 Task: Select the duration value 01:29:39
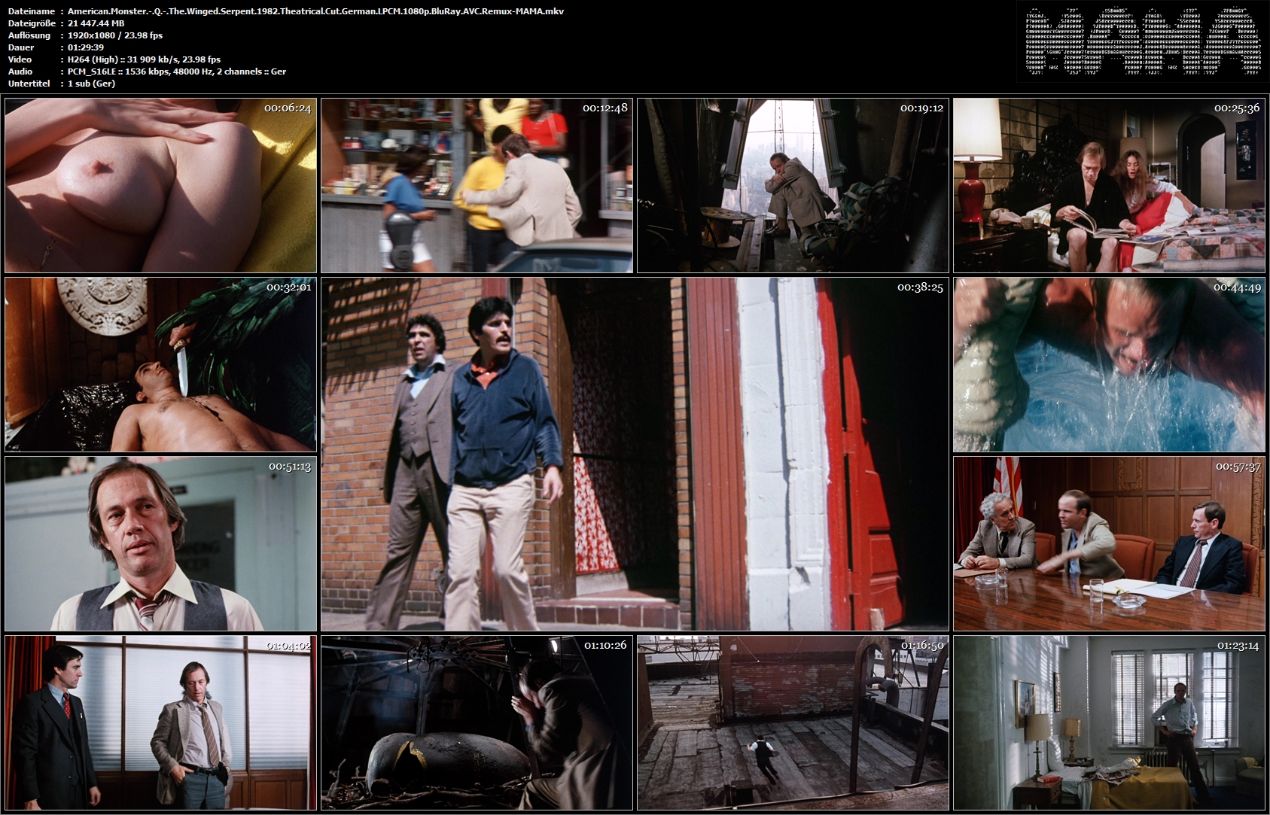[x=86, y=47]
